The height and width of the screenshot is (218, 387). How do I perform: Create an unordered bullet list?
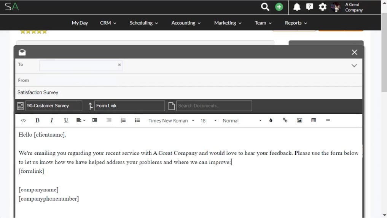tap(137, 120)
